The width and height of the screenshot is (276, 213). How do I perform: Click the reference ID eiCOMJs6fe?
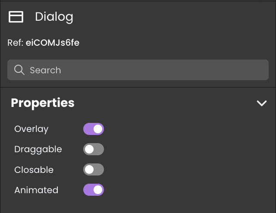[53, 43]
